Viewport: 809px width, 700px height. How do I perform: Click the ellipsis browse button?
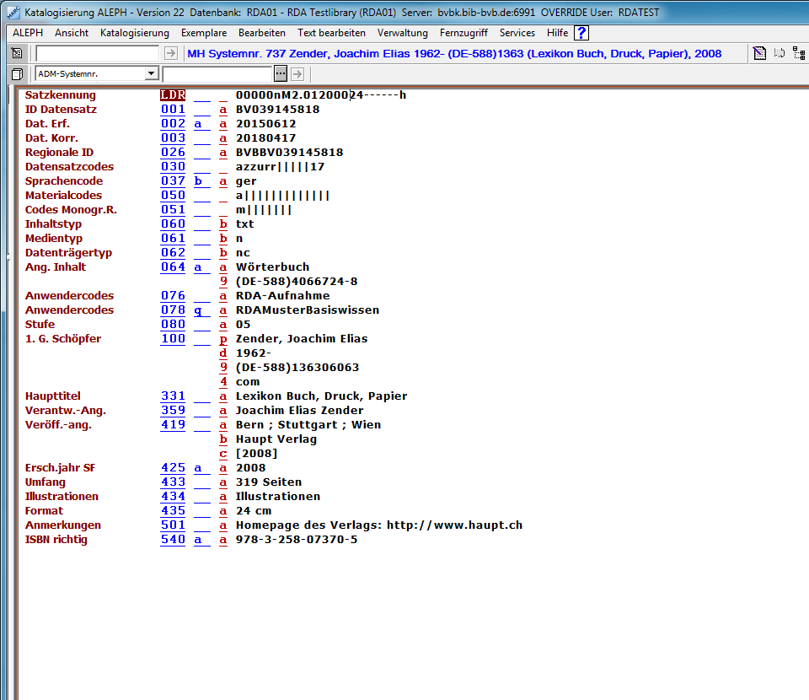(281, 74)
